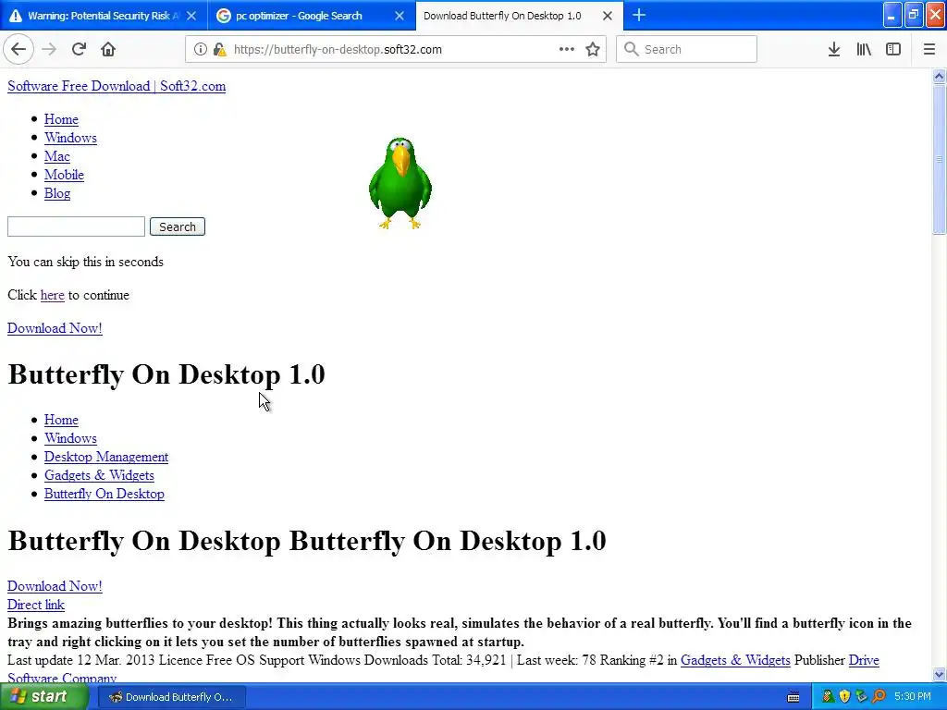Click the Download Butterfly taskbar button

[171, 697]
